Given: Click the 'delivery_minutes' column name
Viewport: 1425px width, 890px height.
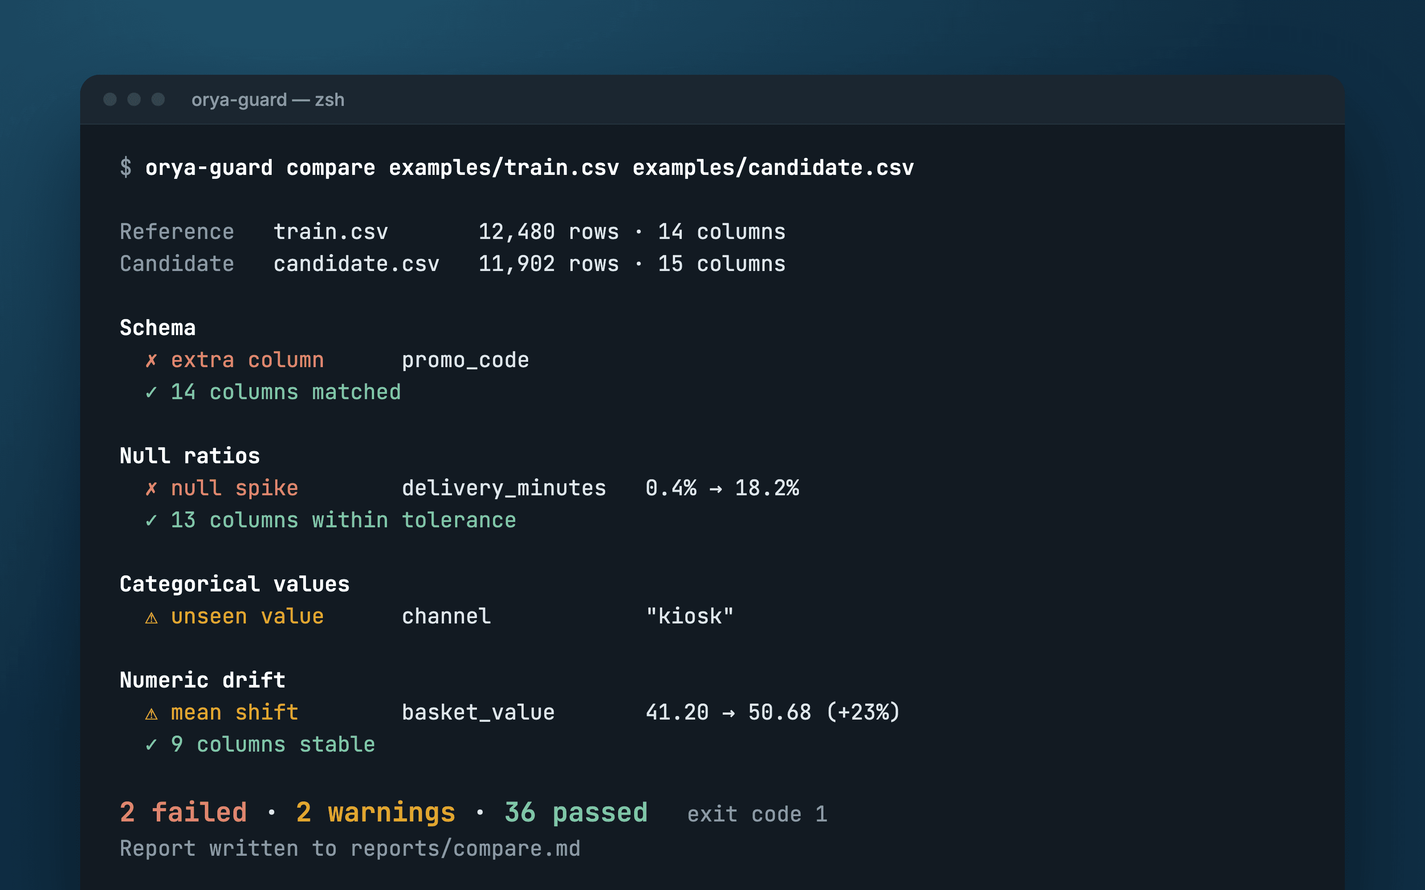Looking at the screenshot, I should (504, 488).
